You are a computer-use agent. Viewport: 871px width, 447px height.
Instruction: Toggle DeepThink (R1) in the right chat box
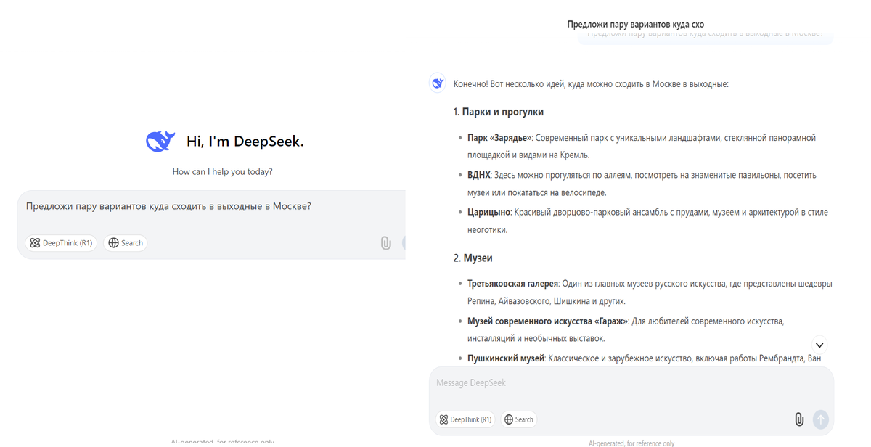[465, 419]
